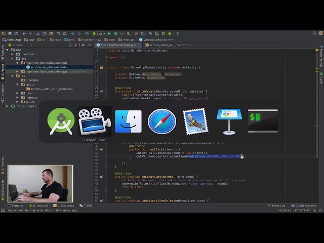Expand the nigelhenshaw.com.videoapp (androidTest) package

point(17,71)
